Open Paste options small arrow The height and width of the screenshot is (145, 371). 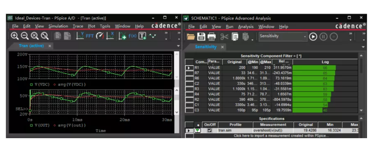[x=252, y=39]
